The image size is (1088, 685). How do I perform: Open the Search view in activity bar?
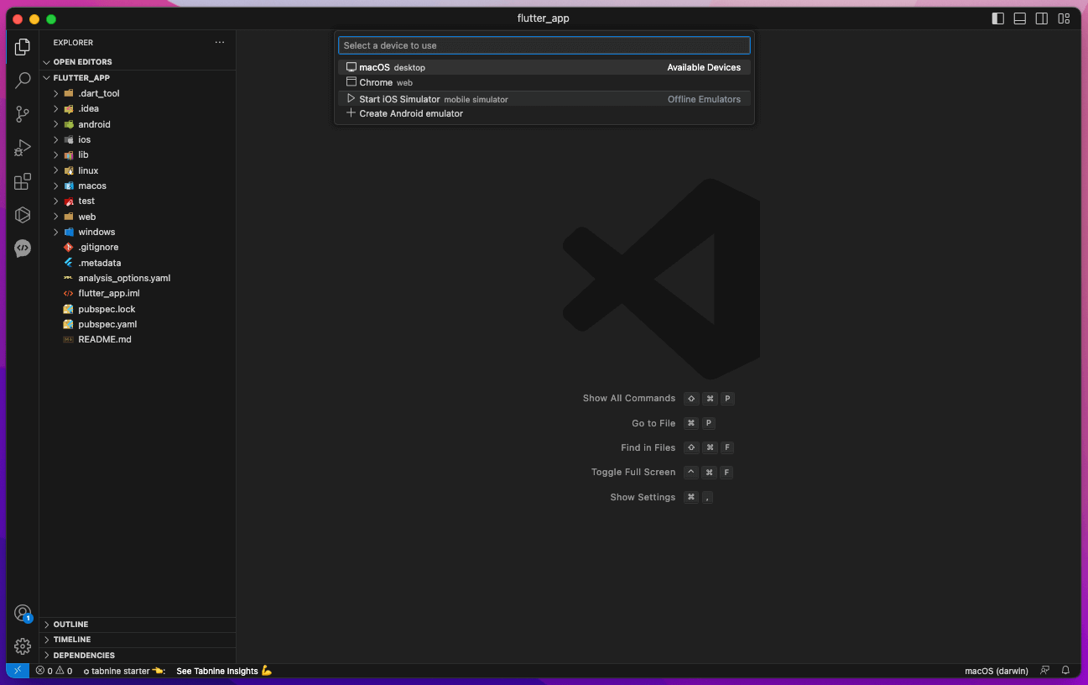[23, 81]
